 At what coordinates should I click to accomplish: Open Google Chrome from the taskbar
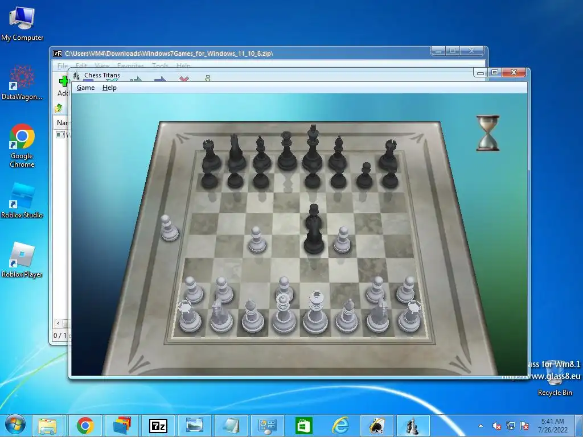(85, 426)
